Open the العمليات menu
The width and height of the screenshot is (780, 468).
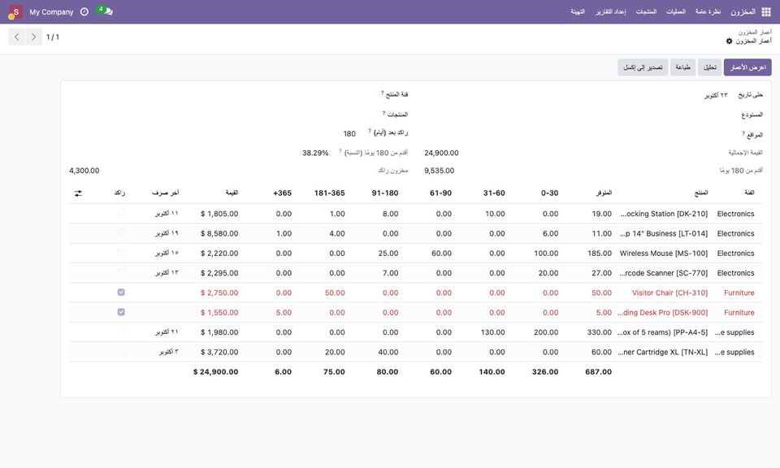click(675, 11)
